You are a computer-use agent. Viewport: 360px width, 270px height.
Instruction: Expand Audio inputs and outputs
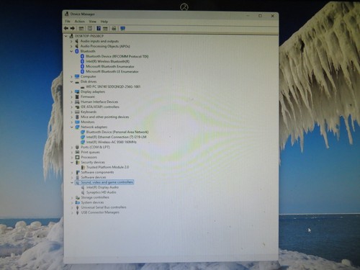(71, 41)
